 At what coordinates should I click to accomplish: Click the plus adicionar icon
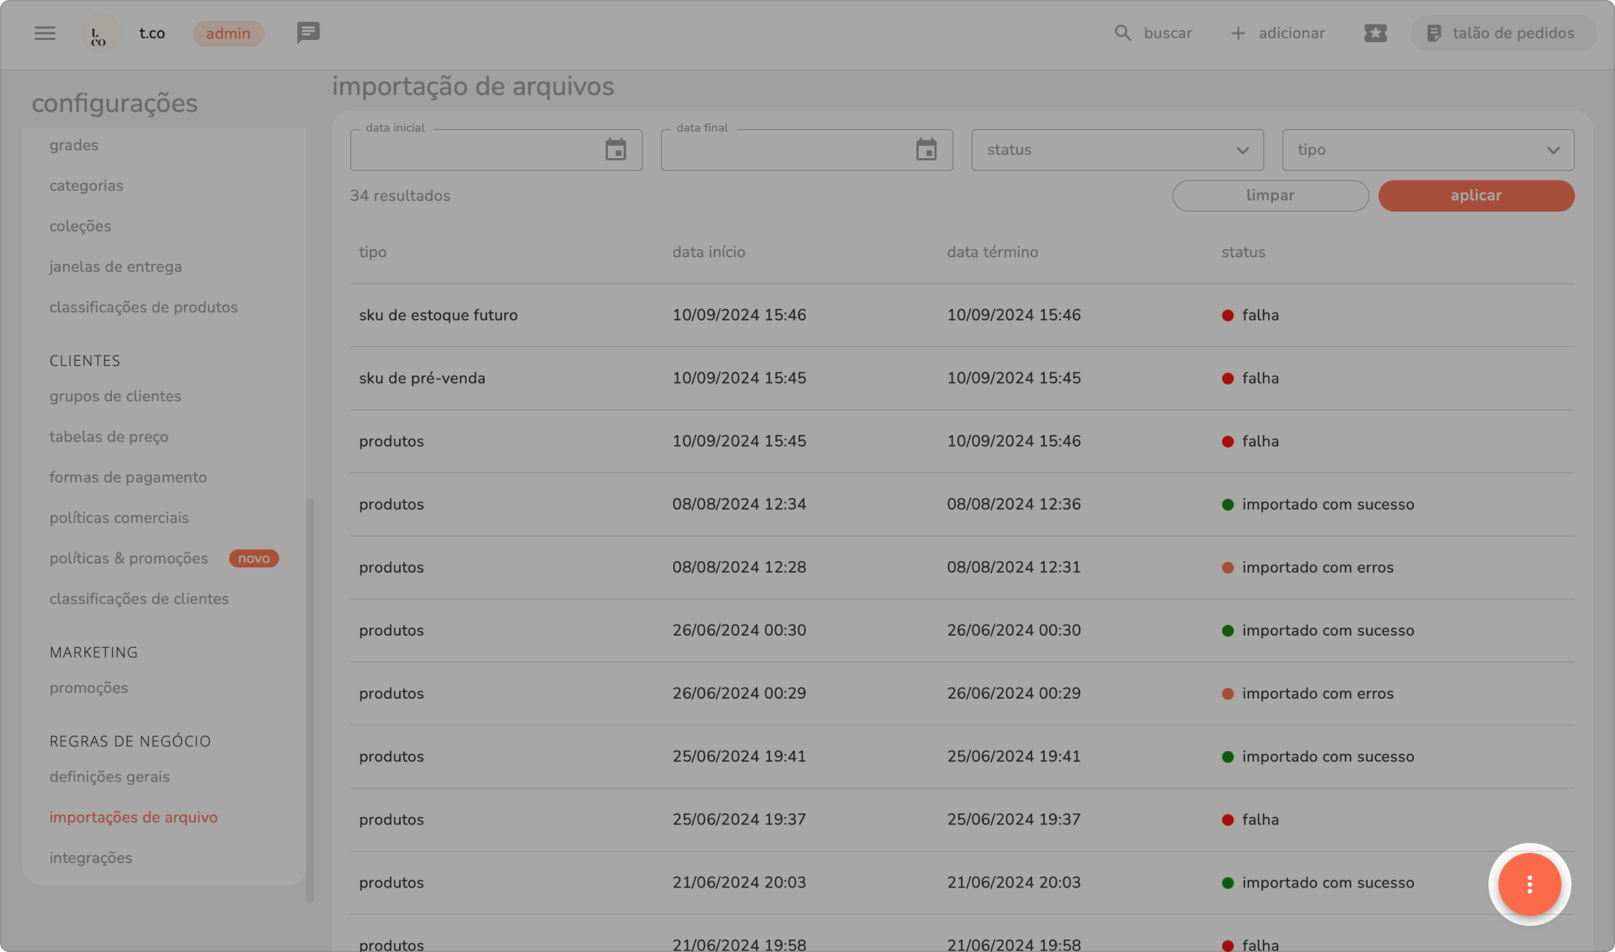click(1237, 33)
